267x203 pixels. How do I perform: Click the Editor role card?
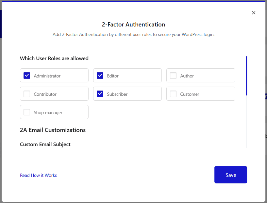tap(127, 76)
